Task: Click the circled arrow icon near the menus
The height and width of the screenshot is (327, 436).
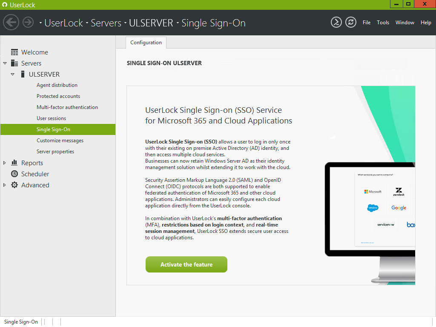Action: (x=336, y=22)
